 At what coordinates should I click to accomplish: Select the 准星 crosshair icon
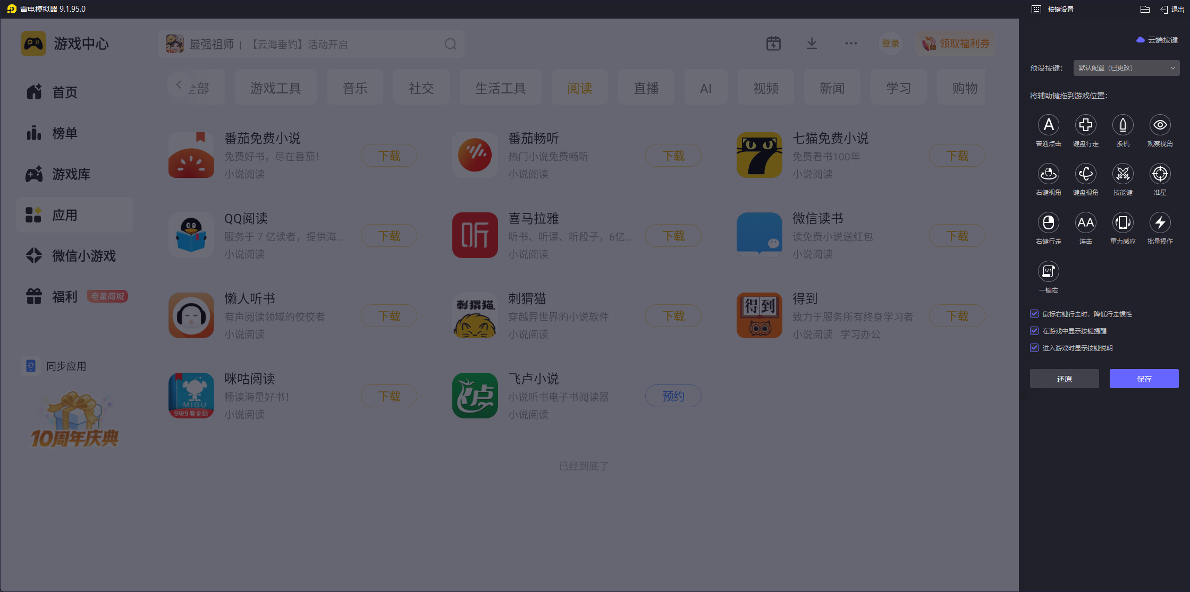1160,174
